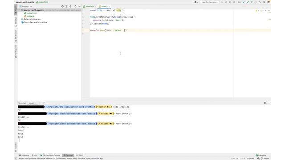The height and width of the screenshot is (160, 285).
Task: Add a new terminal session with plus icon
Action: 40,103
